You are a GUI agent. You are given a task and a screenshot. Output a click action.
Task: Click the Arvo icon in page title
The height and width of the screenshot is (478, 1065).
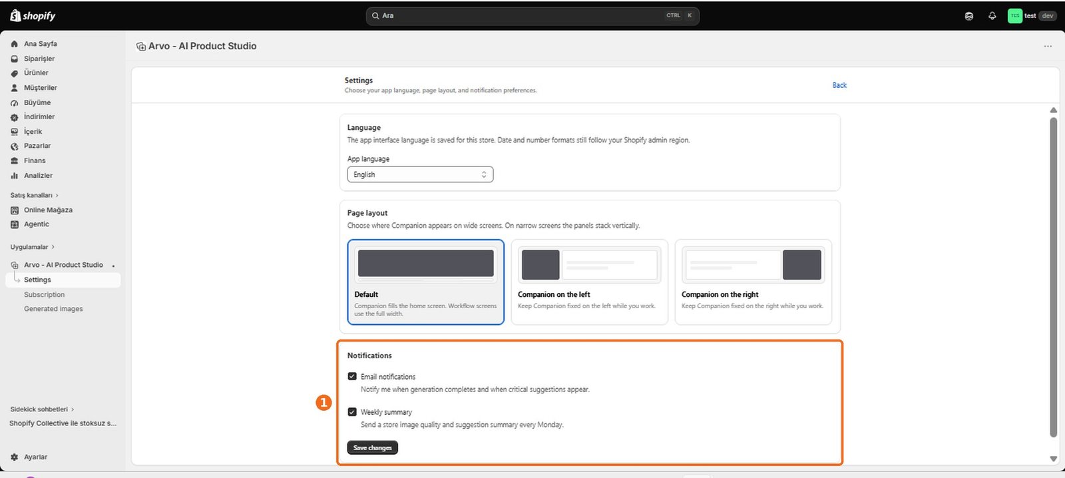pyautogui.click(x=141, y=47)
